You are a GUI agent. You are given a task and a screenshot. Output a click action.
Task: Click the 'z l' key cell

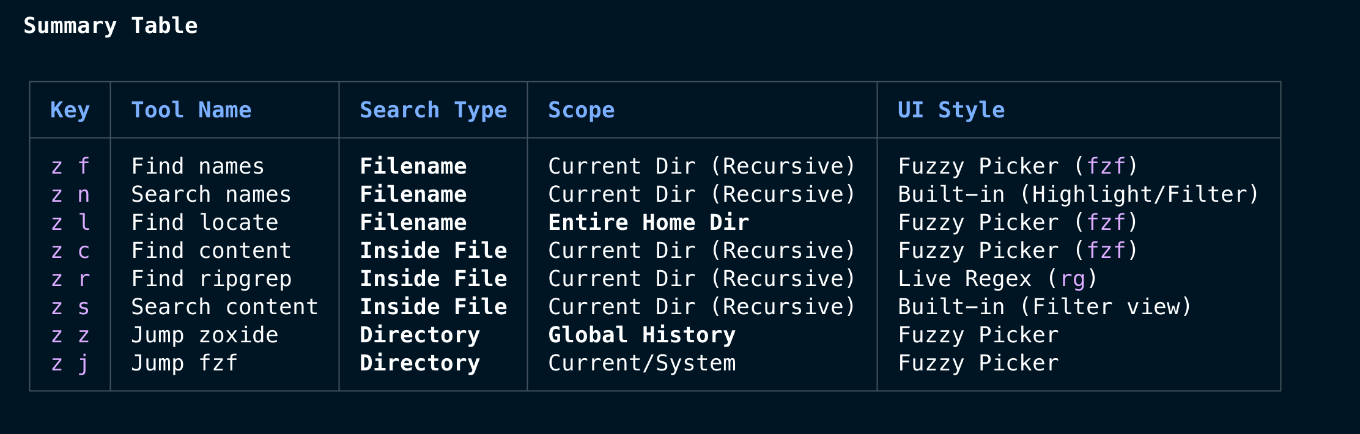70,223
